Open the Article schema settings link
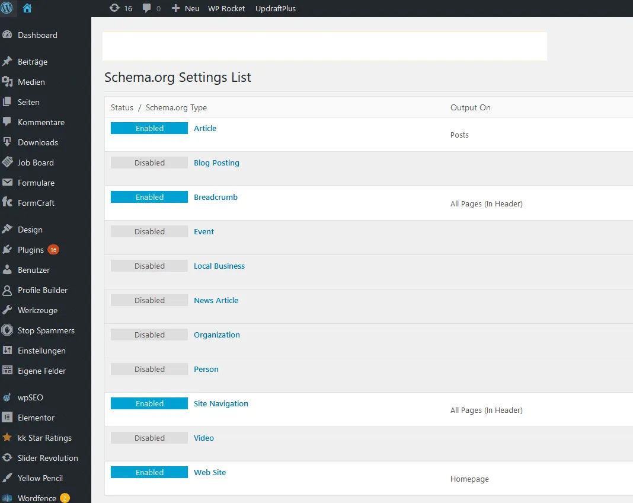 205,128
